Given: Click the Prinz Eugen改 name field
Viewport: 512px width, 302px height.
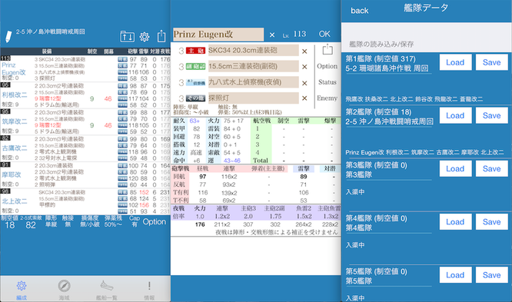Looking at the screenshot, I should pos(218,35).
